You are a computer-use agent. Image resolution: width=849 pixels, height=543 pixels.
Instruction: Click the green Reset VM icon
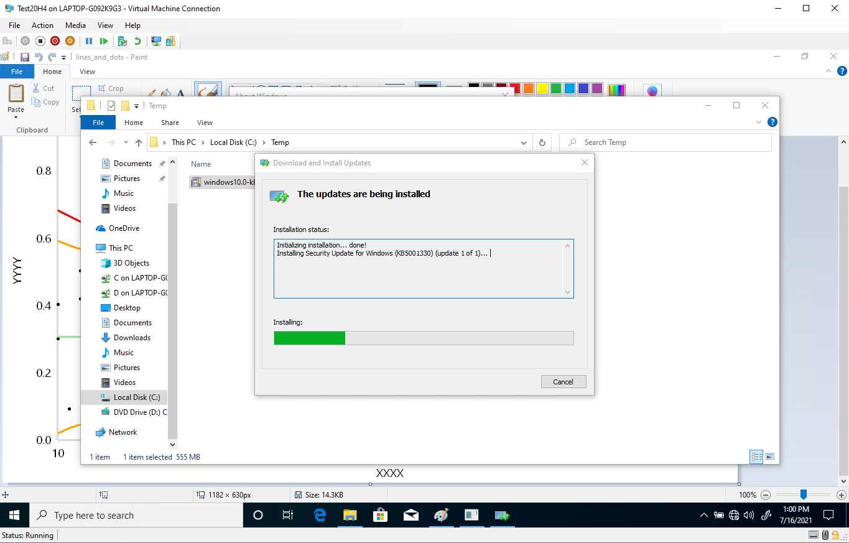coord(104,41)
